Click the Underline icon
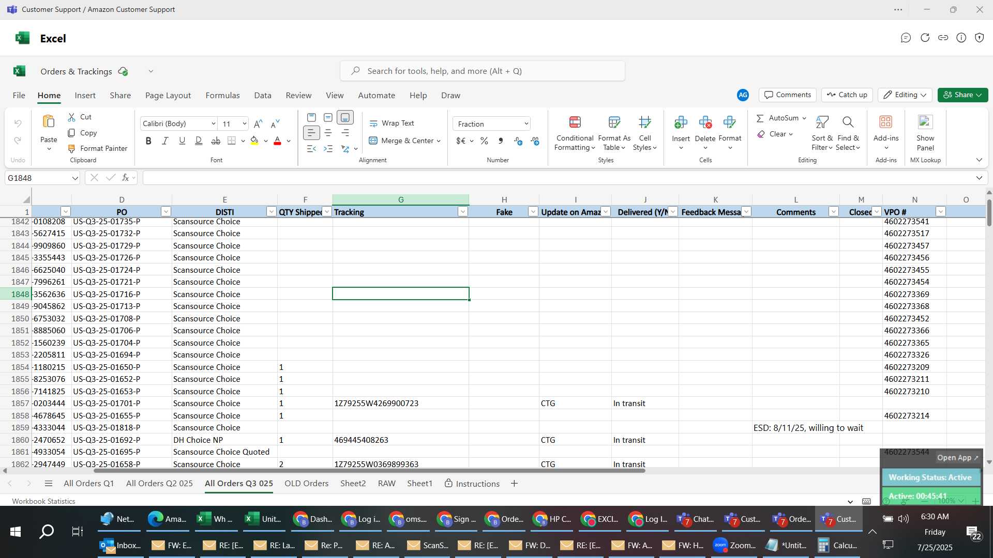 182,141
